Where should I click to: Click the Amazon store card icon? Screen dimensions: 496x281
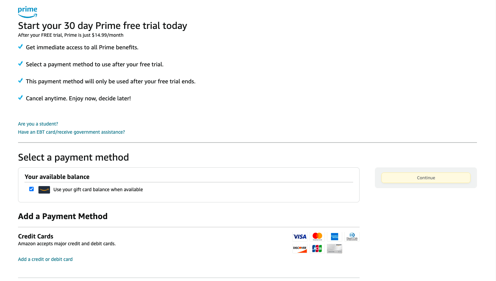click(334, 249)
